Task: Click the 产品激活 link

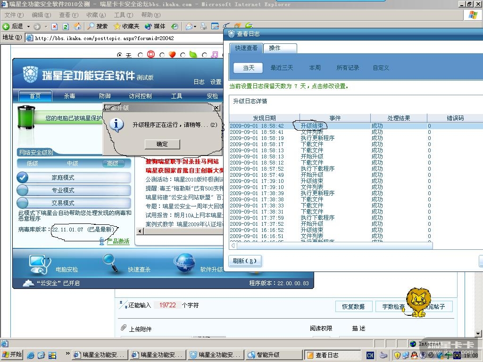Action: point(118,241)
